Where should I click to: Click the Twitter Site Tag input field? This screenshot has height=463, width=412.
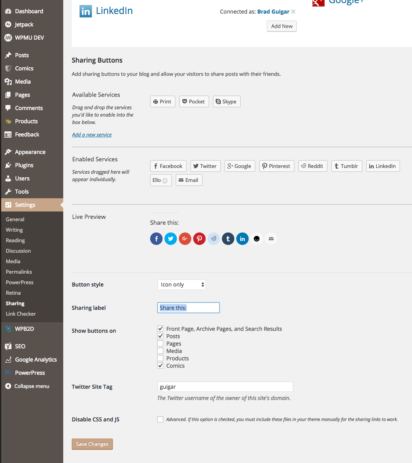[225, 387]
